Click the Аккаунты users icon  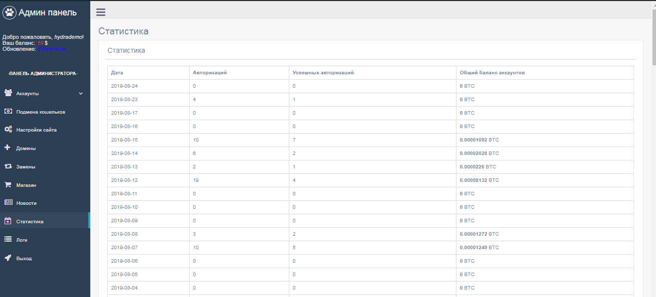(8, 93)
